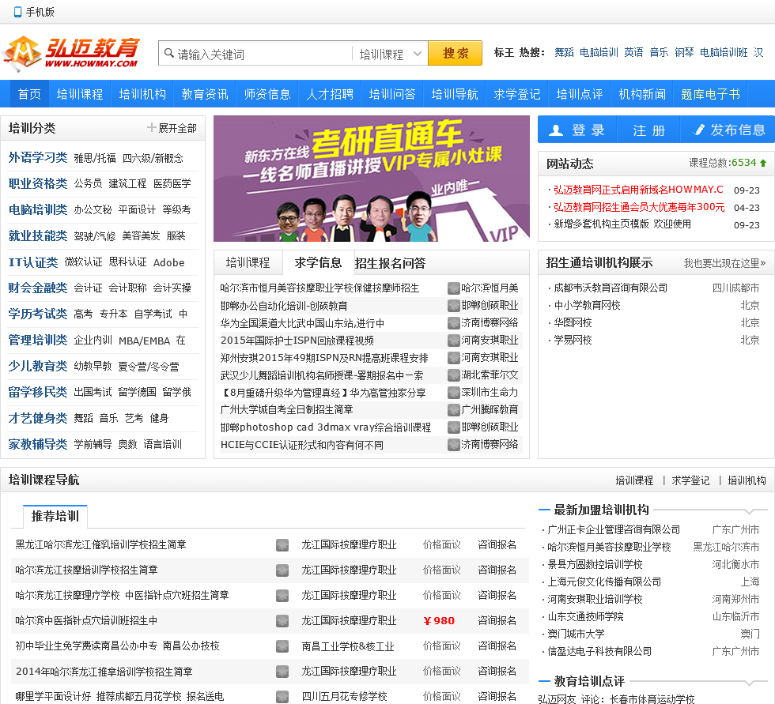Open the 广州大学城自考全日制招生简章 entry
Image resolution: width=775 pixels, height=704 pixels.
[286, 409]
